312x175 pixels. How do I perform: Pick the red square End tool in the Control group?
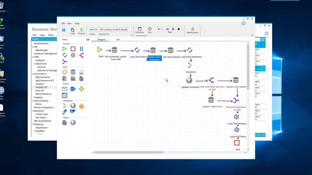[73, 49]
